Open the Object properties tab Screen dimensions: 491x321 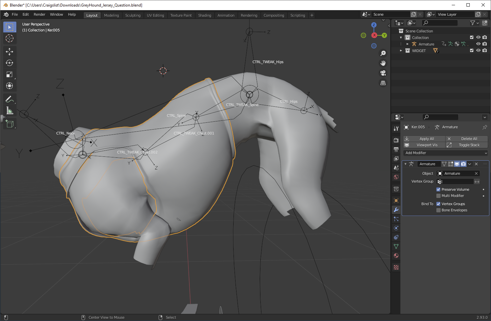point(396,201)
